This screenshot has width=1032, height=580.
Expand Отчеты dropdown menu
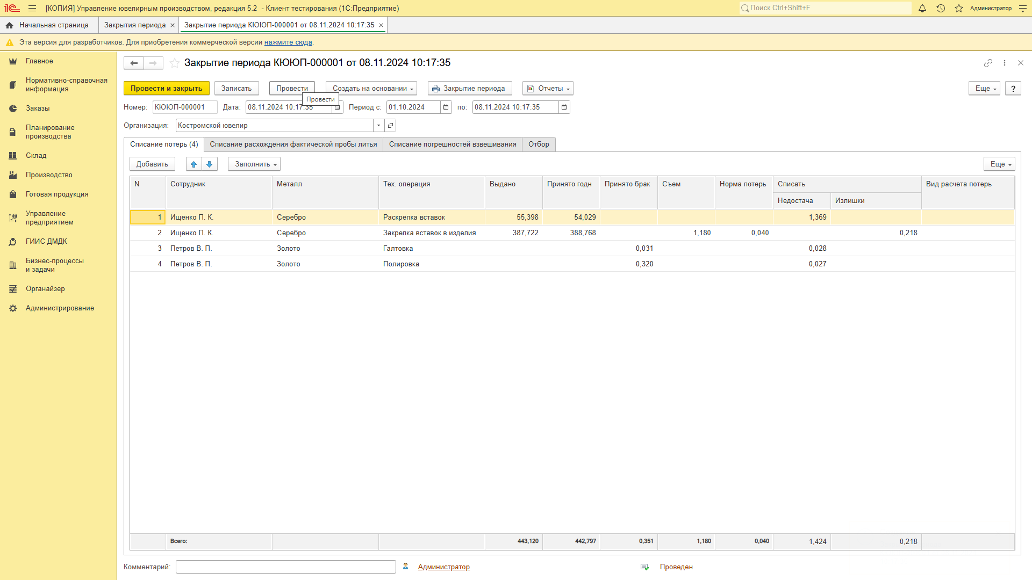548,89
